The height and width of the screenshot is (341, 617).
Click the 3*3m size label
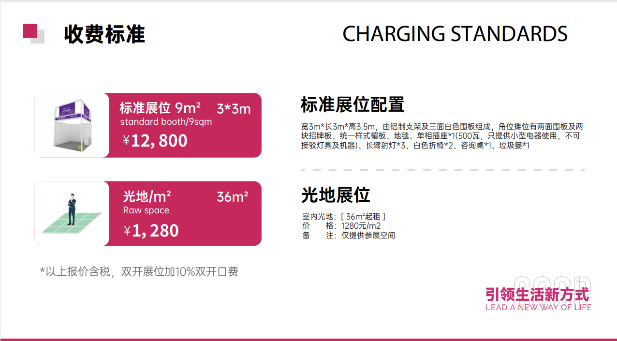[234, 109]
